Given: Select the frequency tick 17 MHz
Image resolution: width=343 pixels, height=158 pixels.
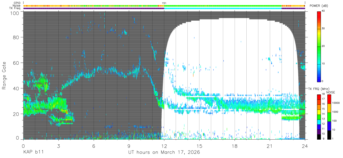Looking at the screenshot, I should coord(323,99).
